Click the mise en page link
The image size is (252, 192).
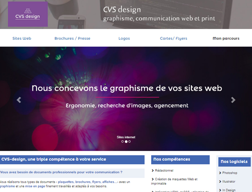[35, 186]
